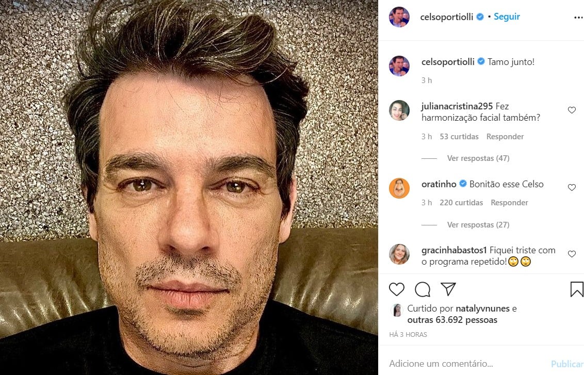Like oratinho's comment heart
The image size is (584, 375).
572,187
